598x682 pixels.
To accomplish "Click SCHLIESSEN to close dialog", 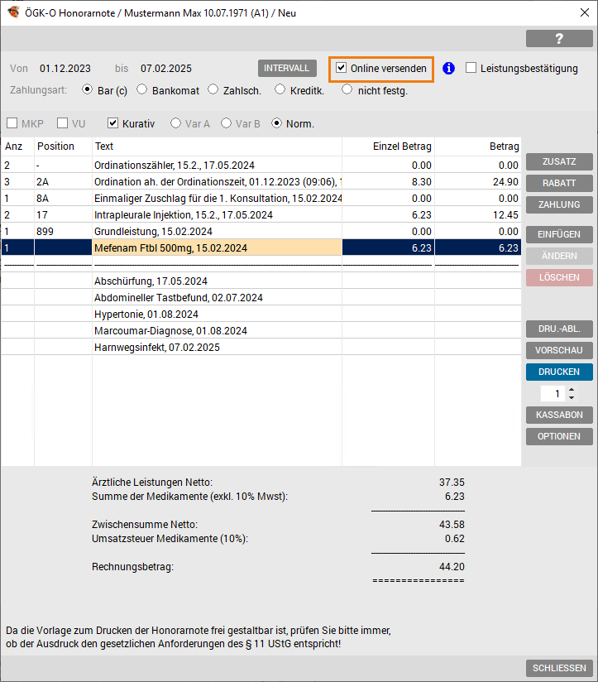I will pos(559,668).
